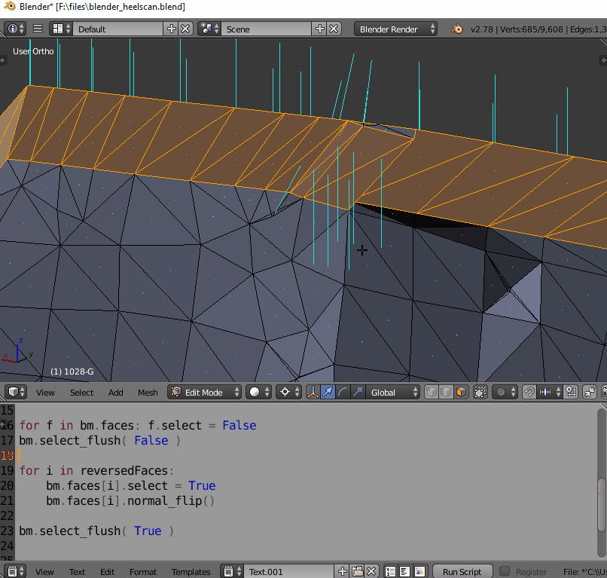Open the Blender Render engine dropdown
The height and width of the screenshot is (578, 607).
tap(395, 28)
